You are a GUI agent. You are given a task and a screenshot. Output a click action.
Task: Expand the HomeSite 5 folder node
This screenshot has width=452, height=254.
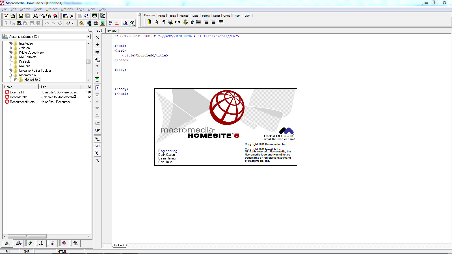(x=16, y=80)
